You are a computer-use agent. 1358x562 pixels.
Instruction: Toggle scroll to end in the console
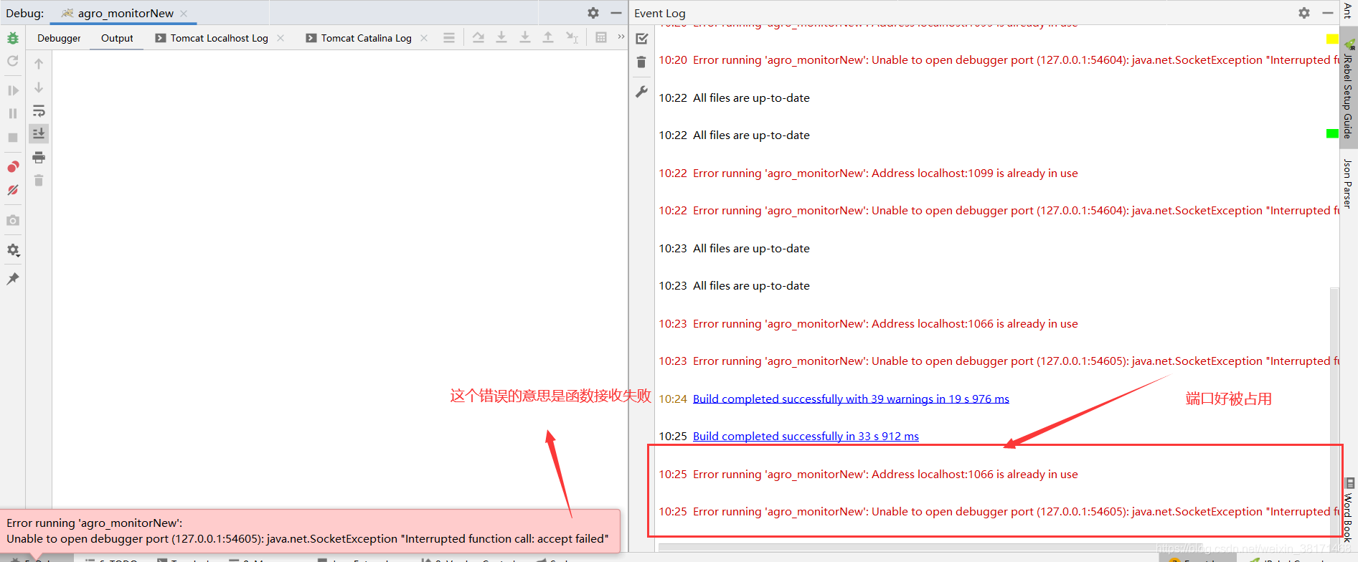pos(39,133)
